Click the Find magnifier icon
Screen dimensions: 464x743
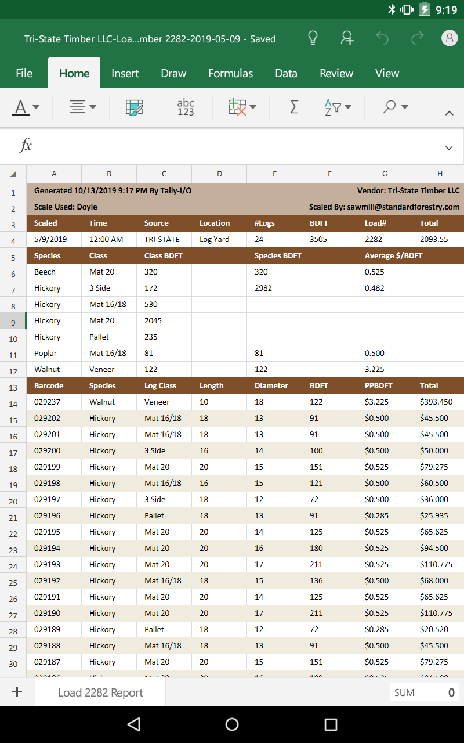[390, 107]
